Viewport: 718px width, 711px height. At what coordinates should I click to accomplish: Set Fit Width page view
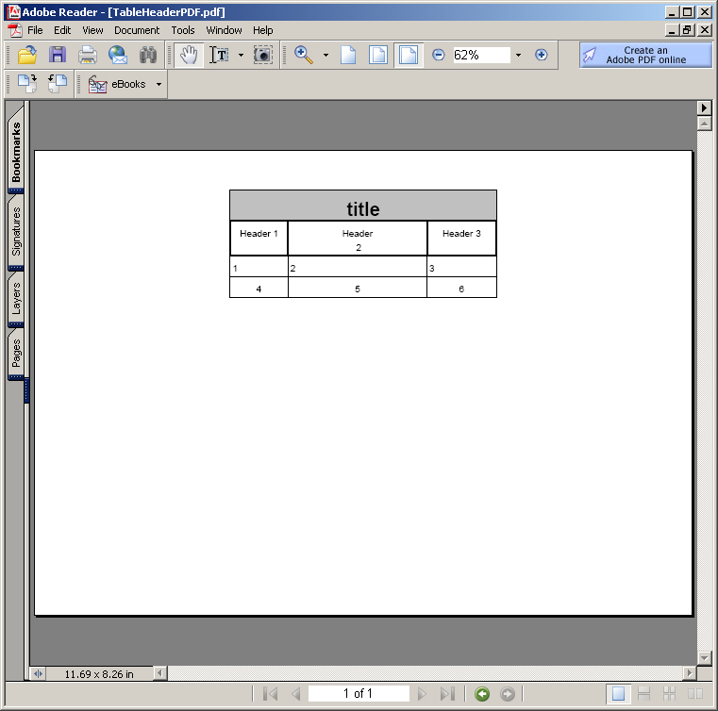coord(409,55)
